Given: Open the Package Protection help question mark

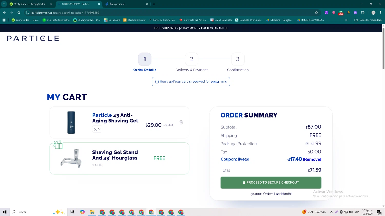Looking at the screenshot, I should pyautogui.click(x=307, y=144).
